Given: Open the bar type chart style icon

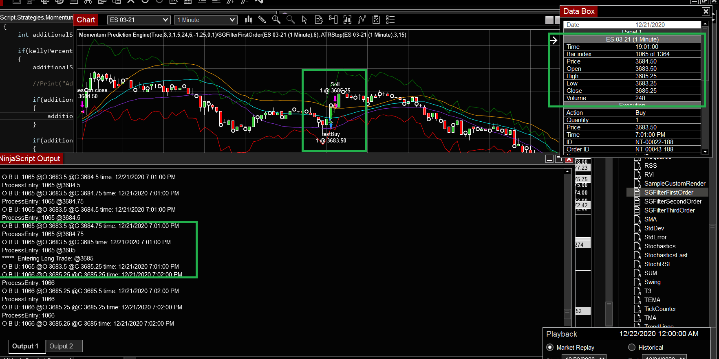Looking at the screenshot, I should pyautogui.click(x=248, y=20).
